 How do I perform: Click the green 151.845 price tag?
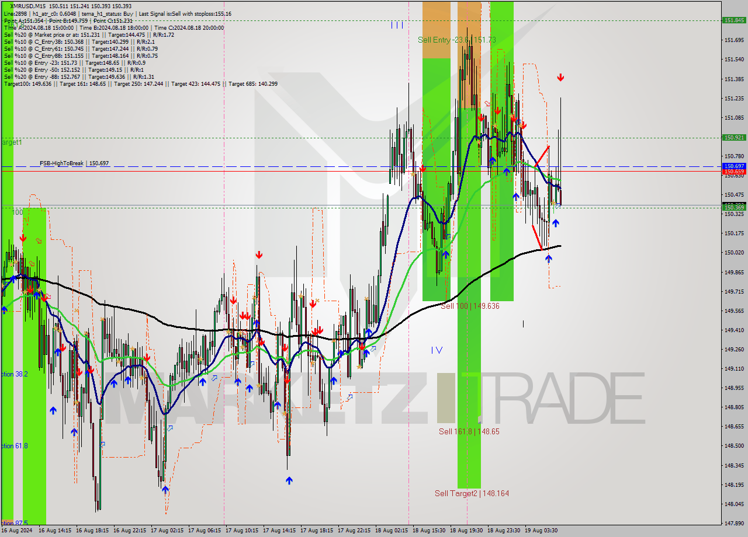(734, 20)
